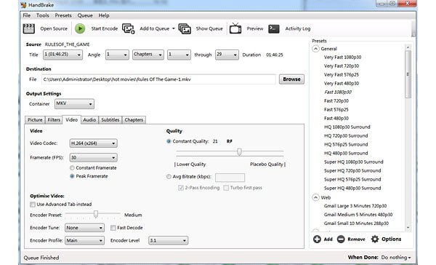Enable the Fast Decode checkbox
Viewport: 436px width, 265px height.
tap(113, 228)
